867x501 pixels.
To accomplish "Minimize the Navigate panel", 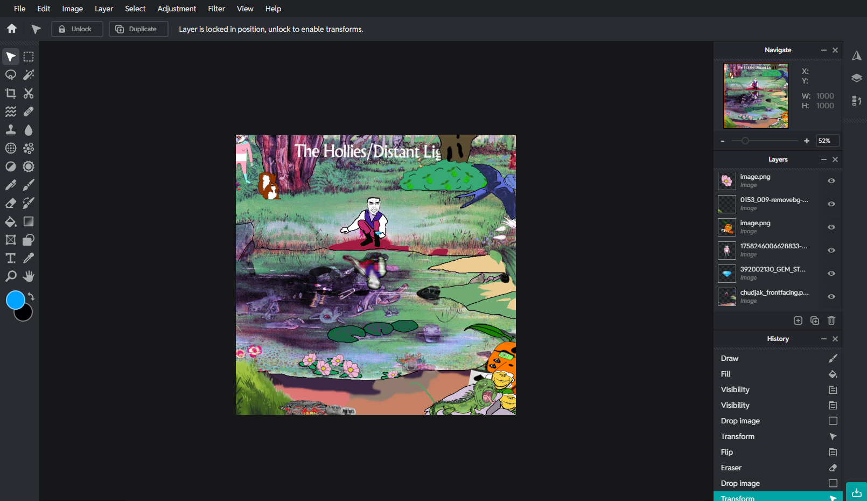I will click(x=823, y=50).
